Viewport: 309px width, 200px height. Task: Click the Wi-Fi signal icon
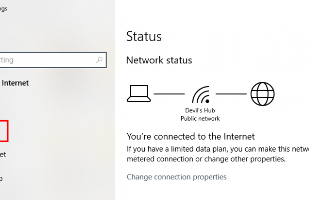[201, 95]
